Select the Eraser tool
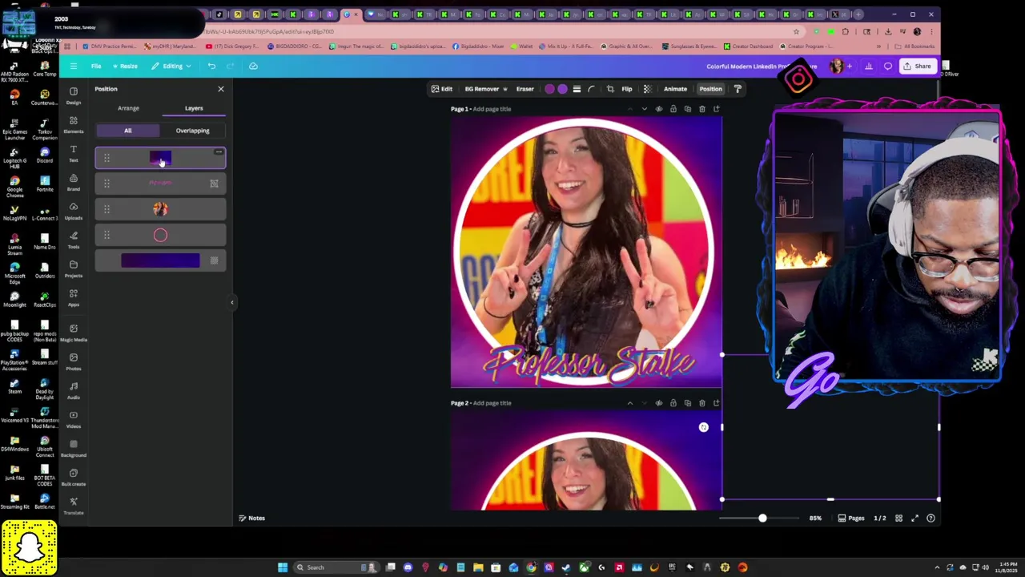This screenshot has height=577, width=1025. click(525, 89)
